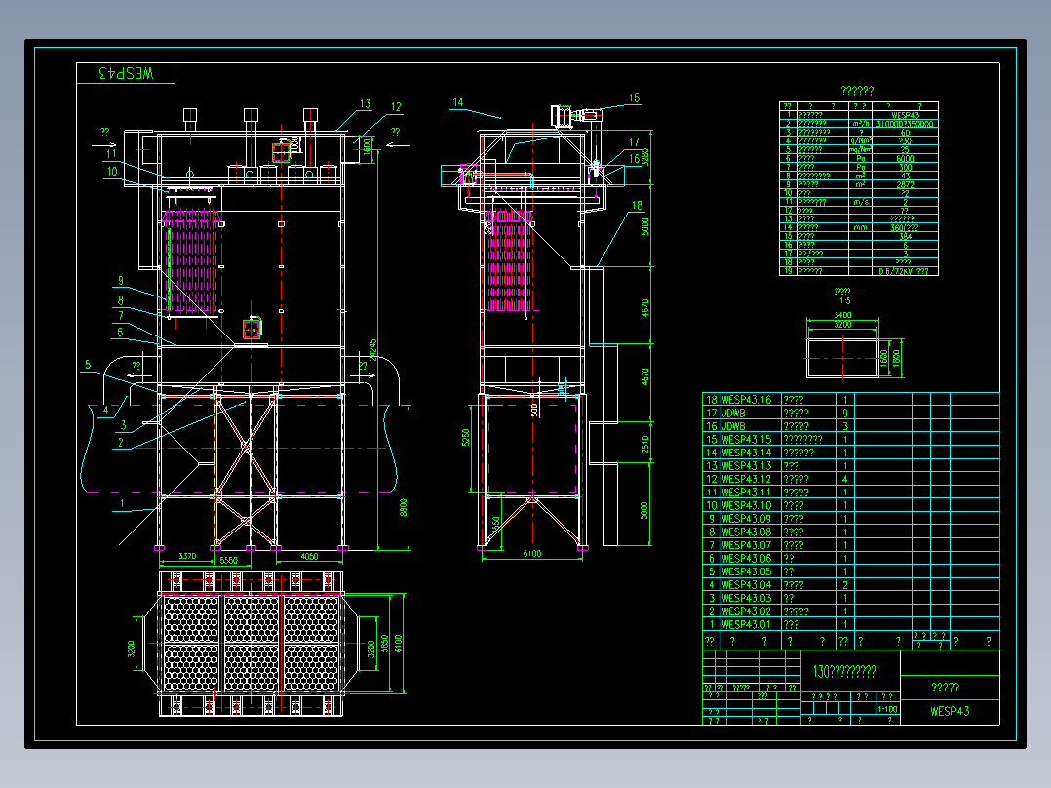Viewport: 1051px width, 788px height.
Task: Select parts list cell WESP43.01
Action: tap(746, 624)
